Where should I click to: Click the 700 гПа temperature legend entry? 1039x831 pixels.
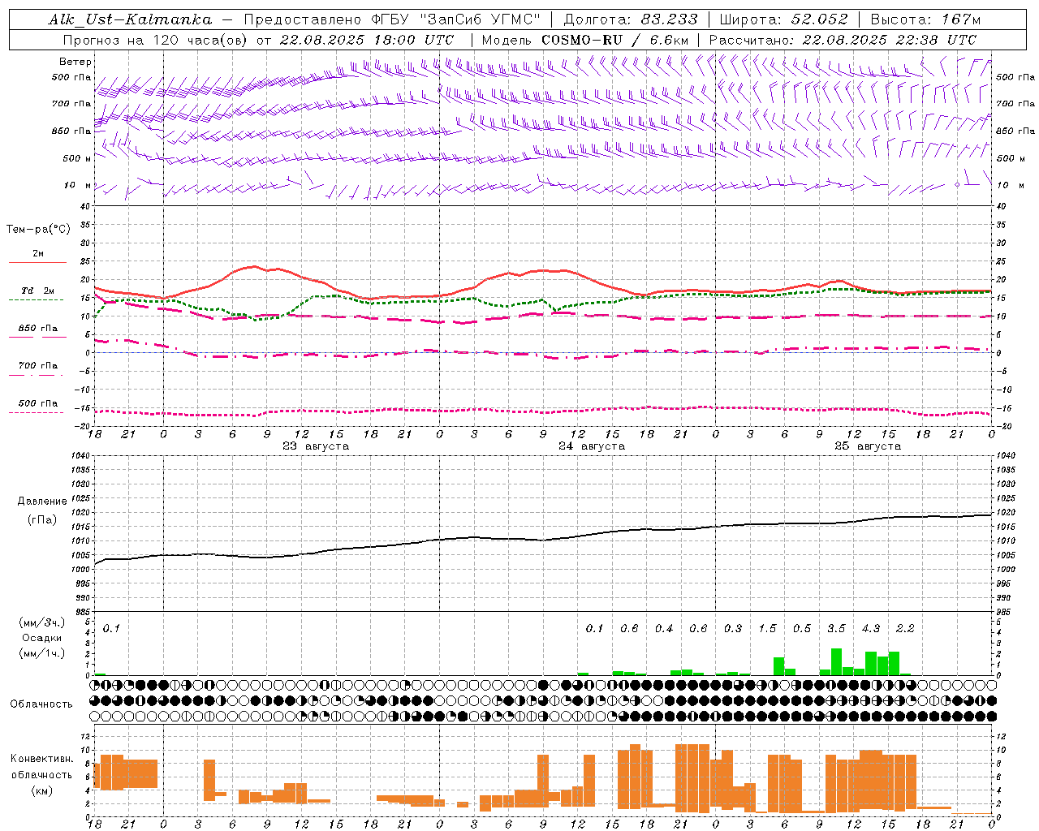(38, 366)
